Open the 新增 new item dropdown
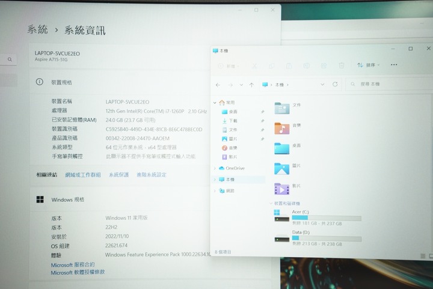 pyautogui.click(x=229, y=66)
